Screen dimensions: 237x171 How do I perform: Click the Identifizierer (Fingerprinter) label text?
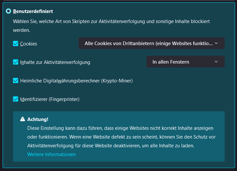coord(50,99)
